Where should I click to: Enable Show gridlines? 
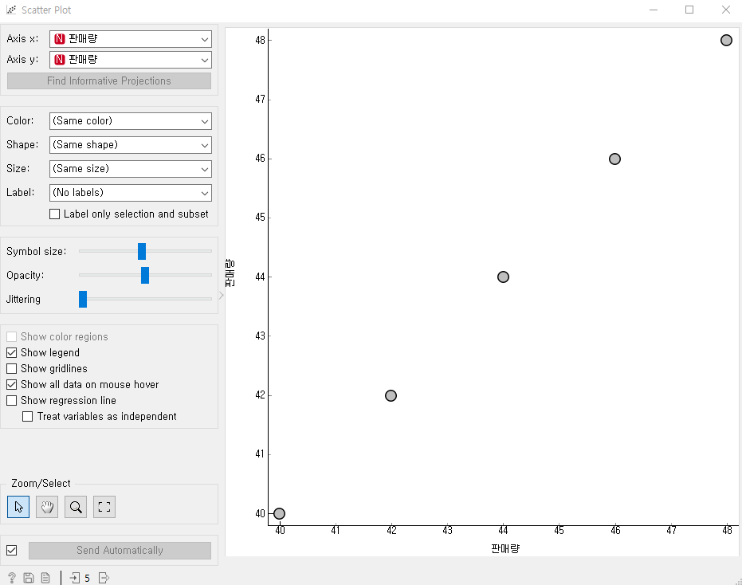tap(12, 368)
